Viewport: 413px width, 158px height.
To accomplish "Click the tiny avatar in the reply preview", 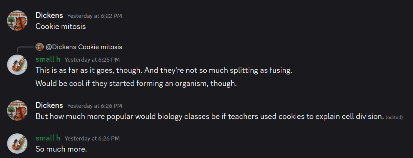I will tap(40, 47).
